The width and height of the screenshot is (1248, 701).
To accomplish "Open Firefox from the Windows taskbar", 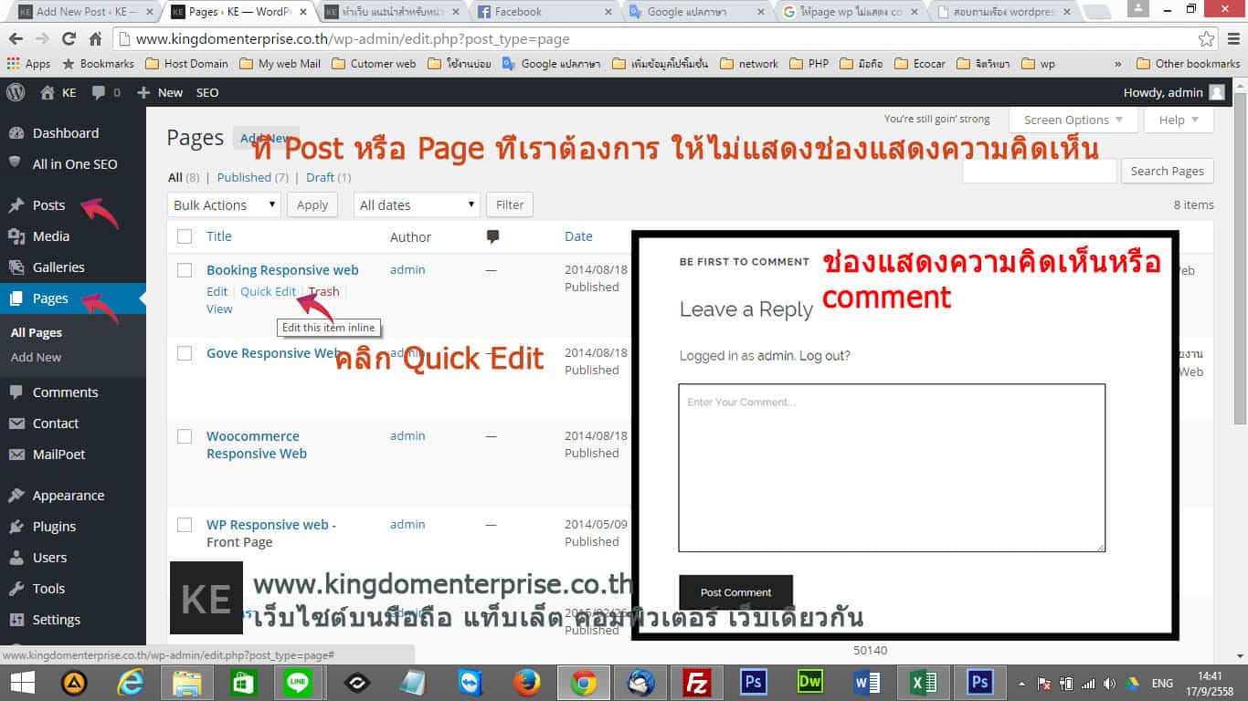I will 526,682.
